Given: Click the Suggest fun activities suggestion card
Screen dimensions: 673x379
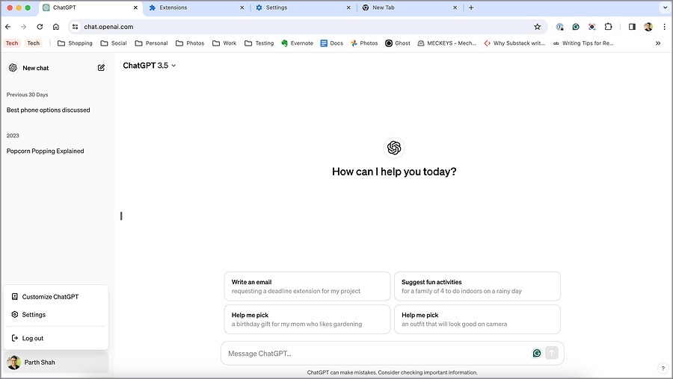Looking at the screenshot, I should [x=477, y=286].
